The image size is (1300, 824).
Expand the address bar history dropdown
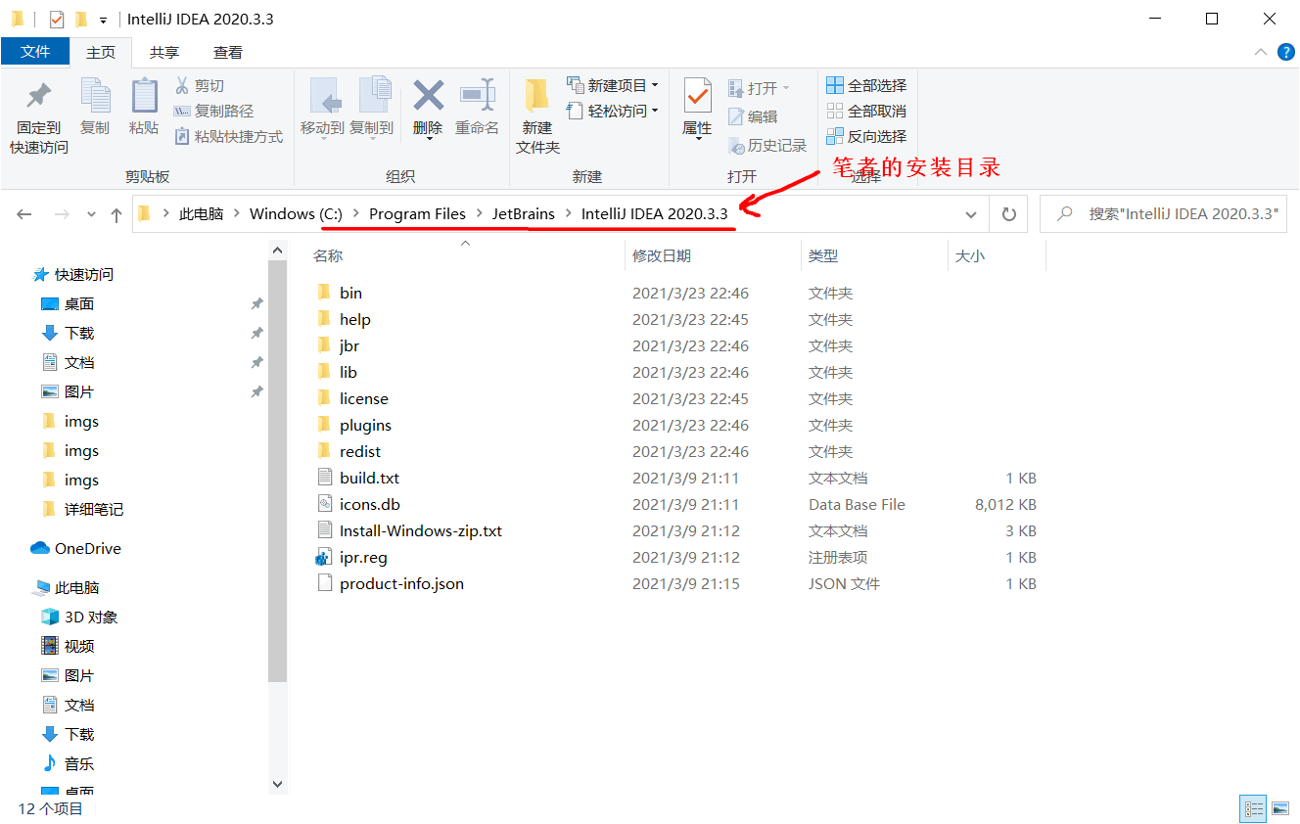pyautogui.click(x=971, y=214)
